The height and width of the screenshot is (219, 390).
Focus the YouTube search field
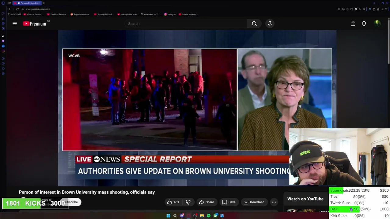[x=186, y=23]
